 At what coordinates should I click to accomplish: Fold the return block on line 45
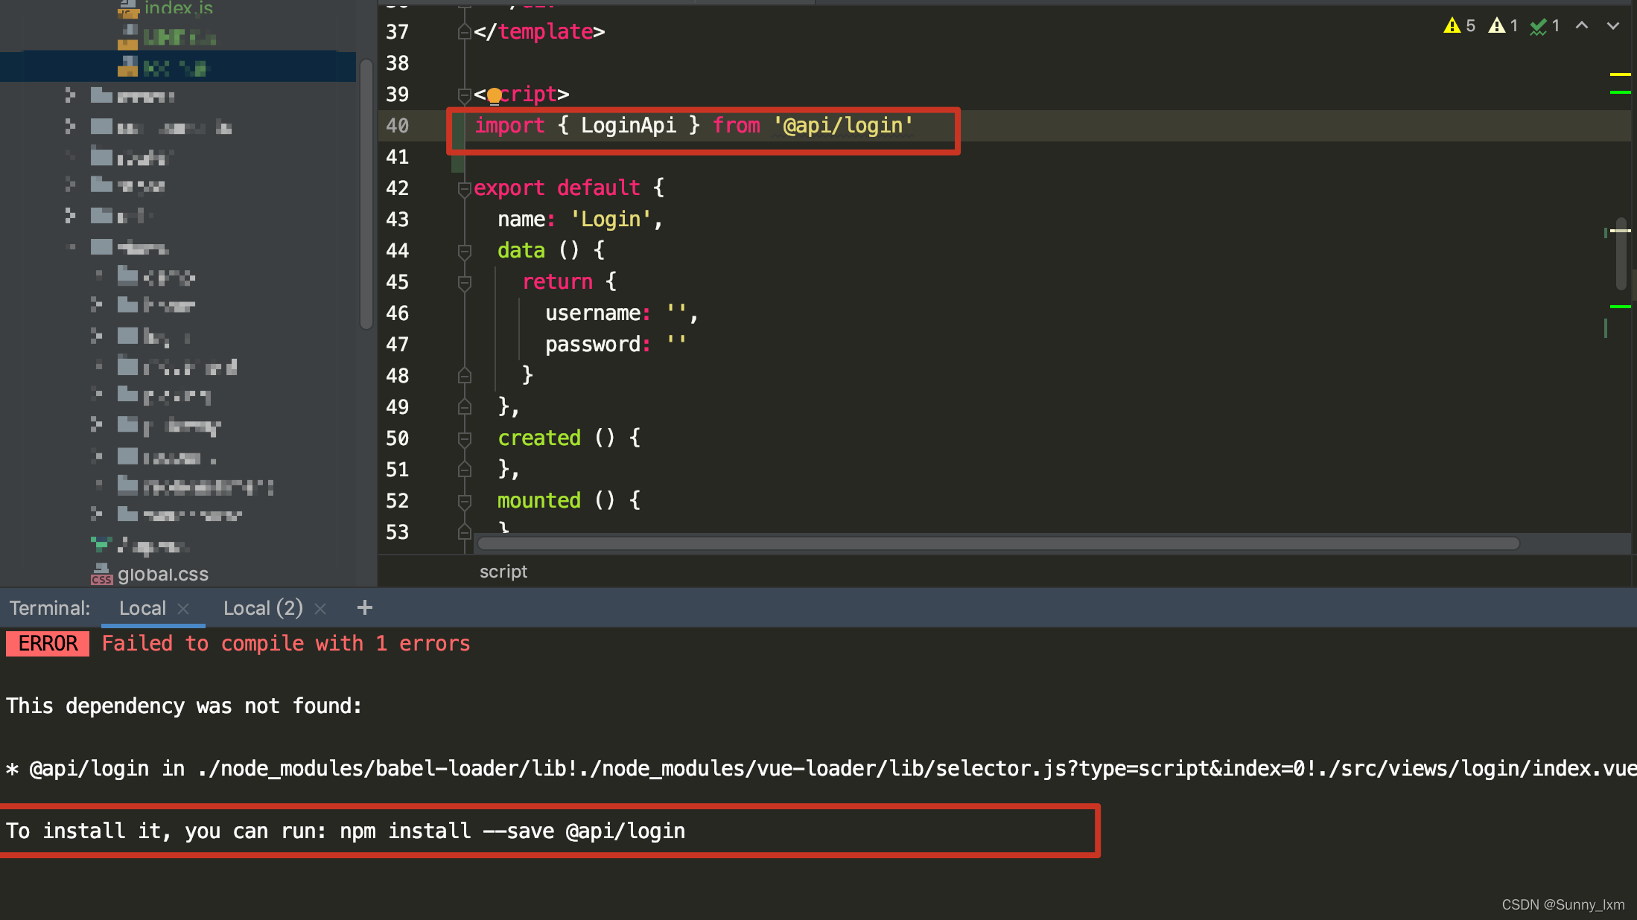464,282
